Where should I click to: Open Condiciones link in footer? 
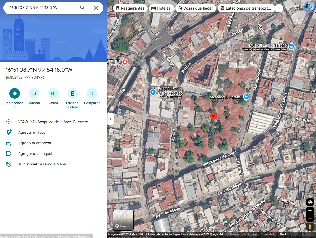[x=250, y=234]
